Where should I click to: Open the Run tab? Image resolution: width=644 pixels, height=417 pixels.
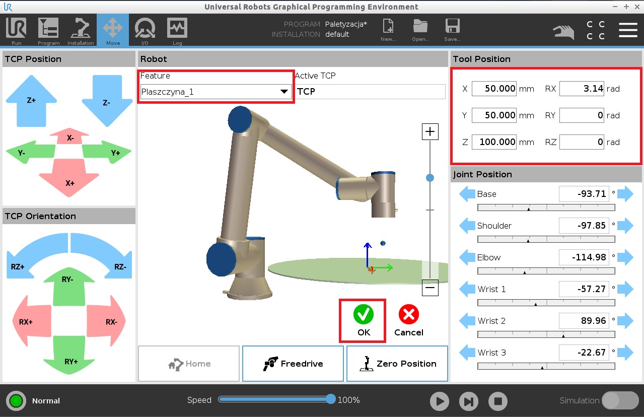(x=16, y=30)
